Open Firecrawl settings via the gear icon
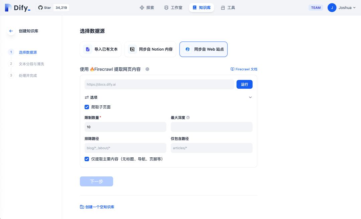This screenshot has width=361, height=219. click(146, 69)
